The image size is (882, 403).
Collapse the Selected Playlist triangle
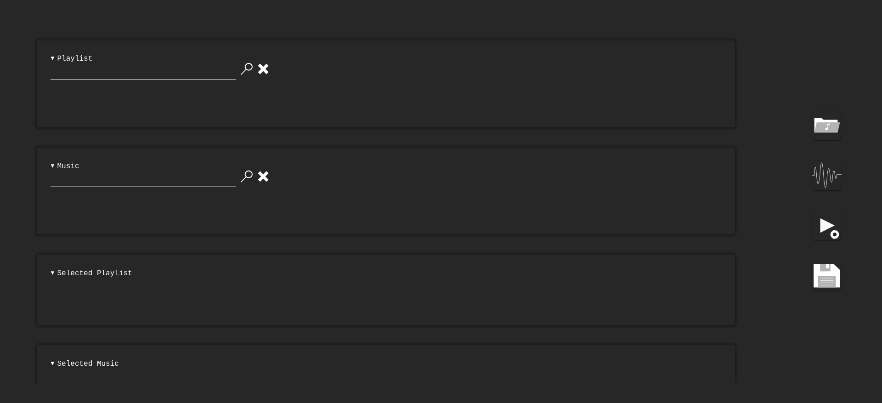point(52,273)
